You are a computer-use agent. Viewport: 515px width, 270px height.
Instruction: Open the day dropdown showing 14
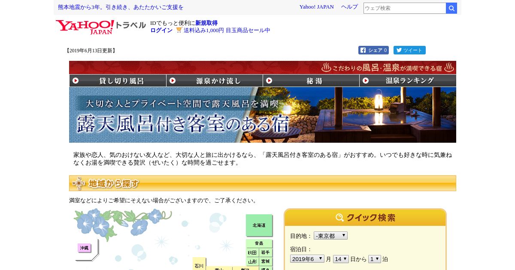[341, 259]
